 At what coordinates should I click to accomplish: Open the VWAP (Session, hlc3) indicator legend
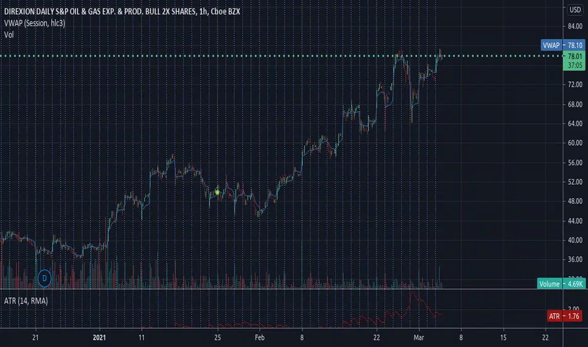35,23
